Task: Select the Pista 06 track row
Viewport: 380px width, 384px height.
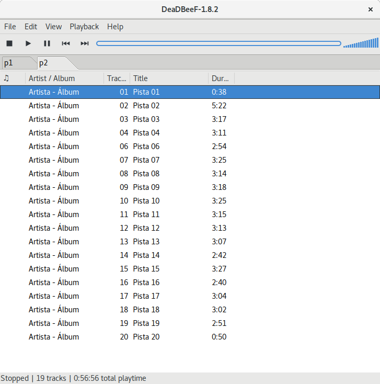Action: coord(190,146)
